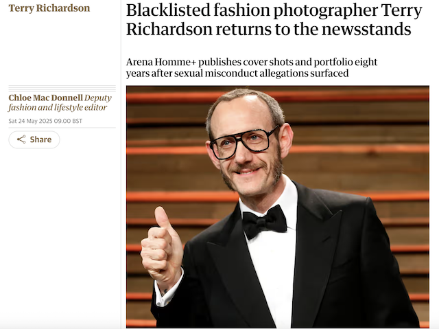Click the striped divider above the byline
This screenshot has width=439, height=329.
[62, 89]
